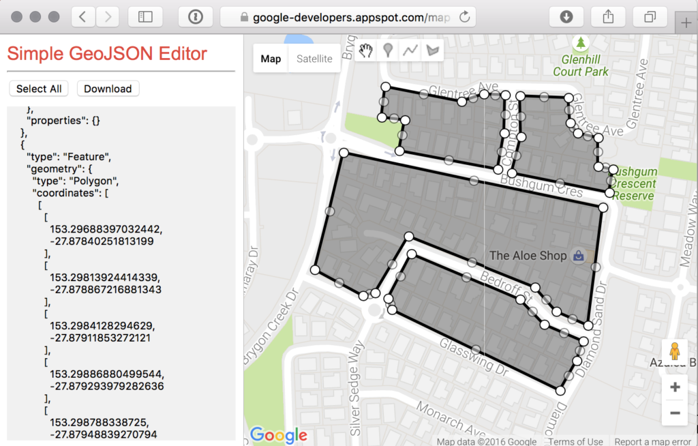The width and height of the screenshot is (698, 446).
Task: Switch to the Map tab
Action: (270, 59)
